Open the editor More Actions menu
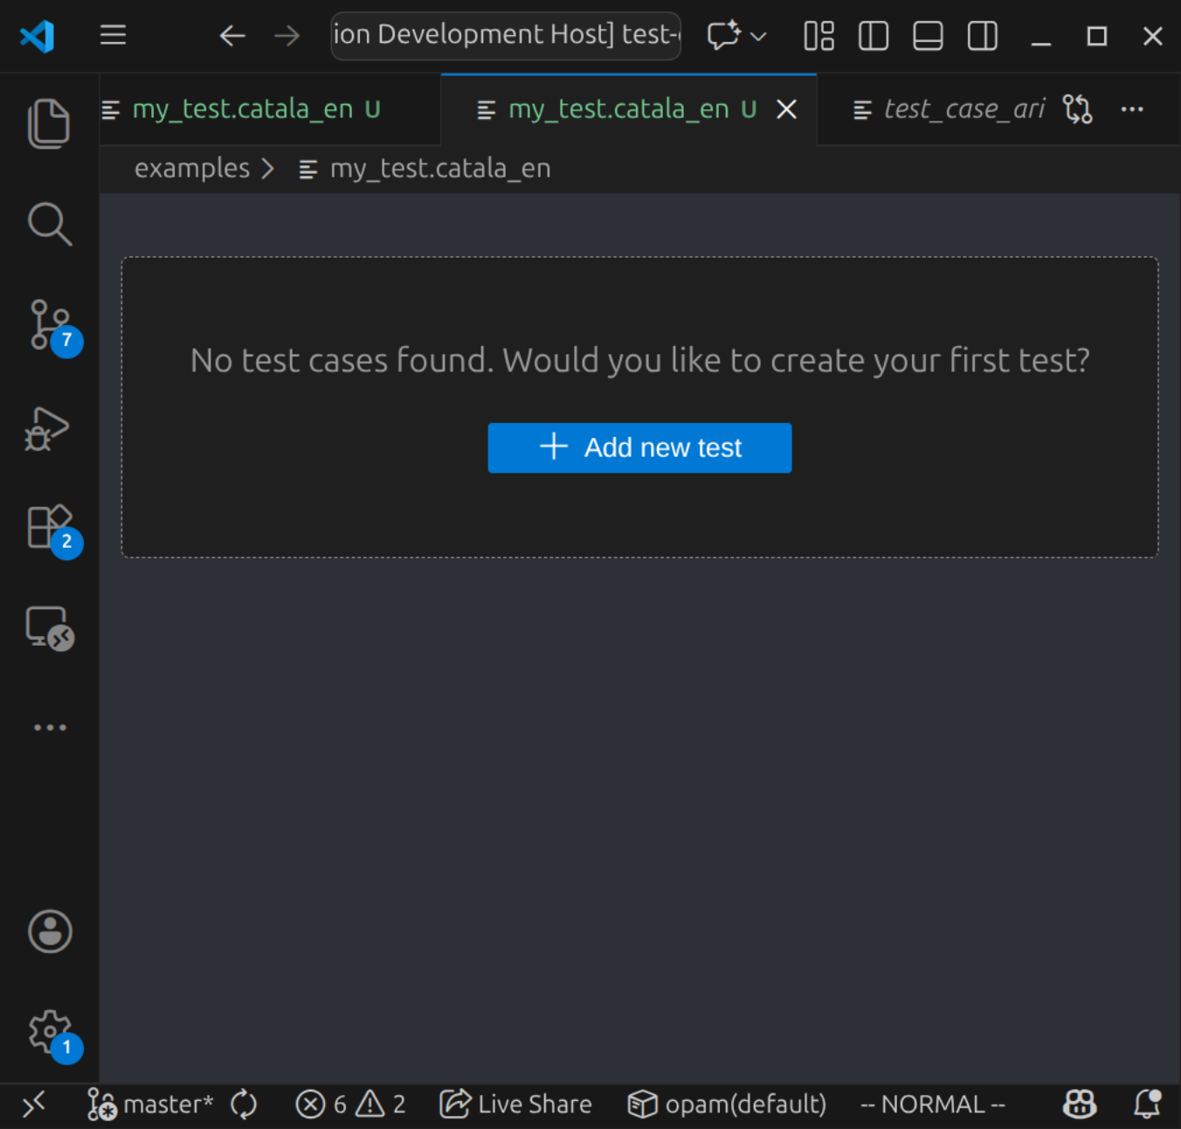This screenshot has width=1181, height=1129. click(1132, 109)
